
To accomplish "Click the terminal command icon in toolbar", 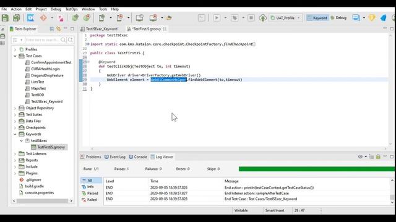I will (202, 18).
